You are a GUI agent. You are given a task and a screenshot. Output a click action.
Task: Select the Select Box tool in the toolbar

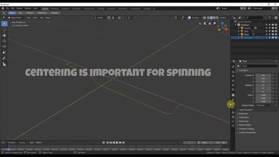(x=4, y=24)
